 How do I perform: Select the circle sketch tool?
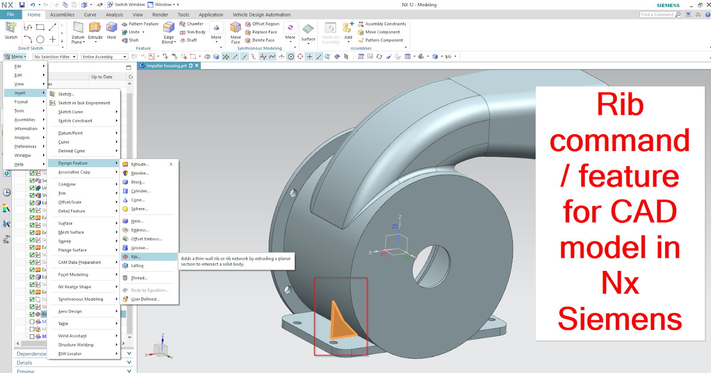40,40
